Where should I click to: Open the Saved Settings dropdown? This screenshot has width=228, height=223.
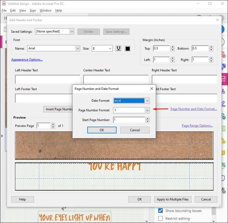(55, 31)
